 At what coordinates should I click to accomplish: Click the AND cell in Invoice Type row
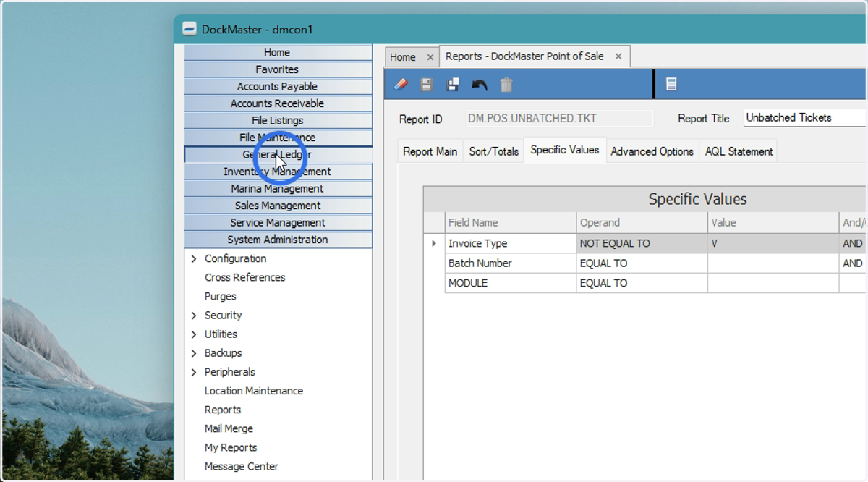click(x=854, y=243)
